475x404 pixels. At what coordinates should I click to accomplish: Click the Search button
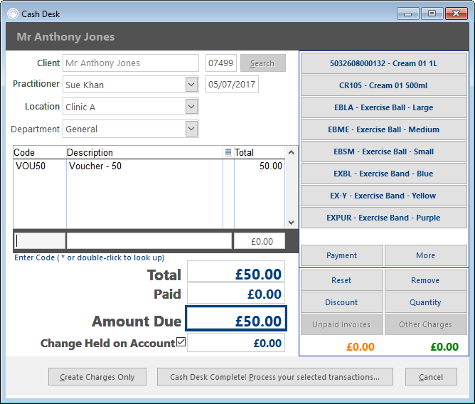[x=262, y=63]
